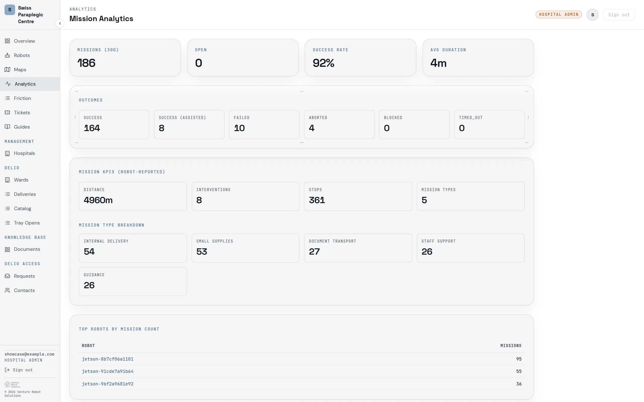The height and width of the screenshot is (402, 644).
Task: Click the Sign out button in header
Action: click(619, 15)
